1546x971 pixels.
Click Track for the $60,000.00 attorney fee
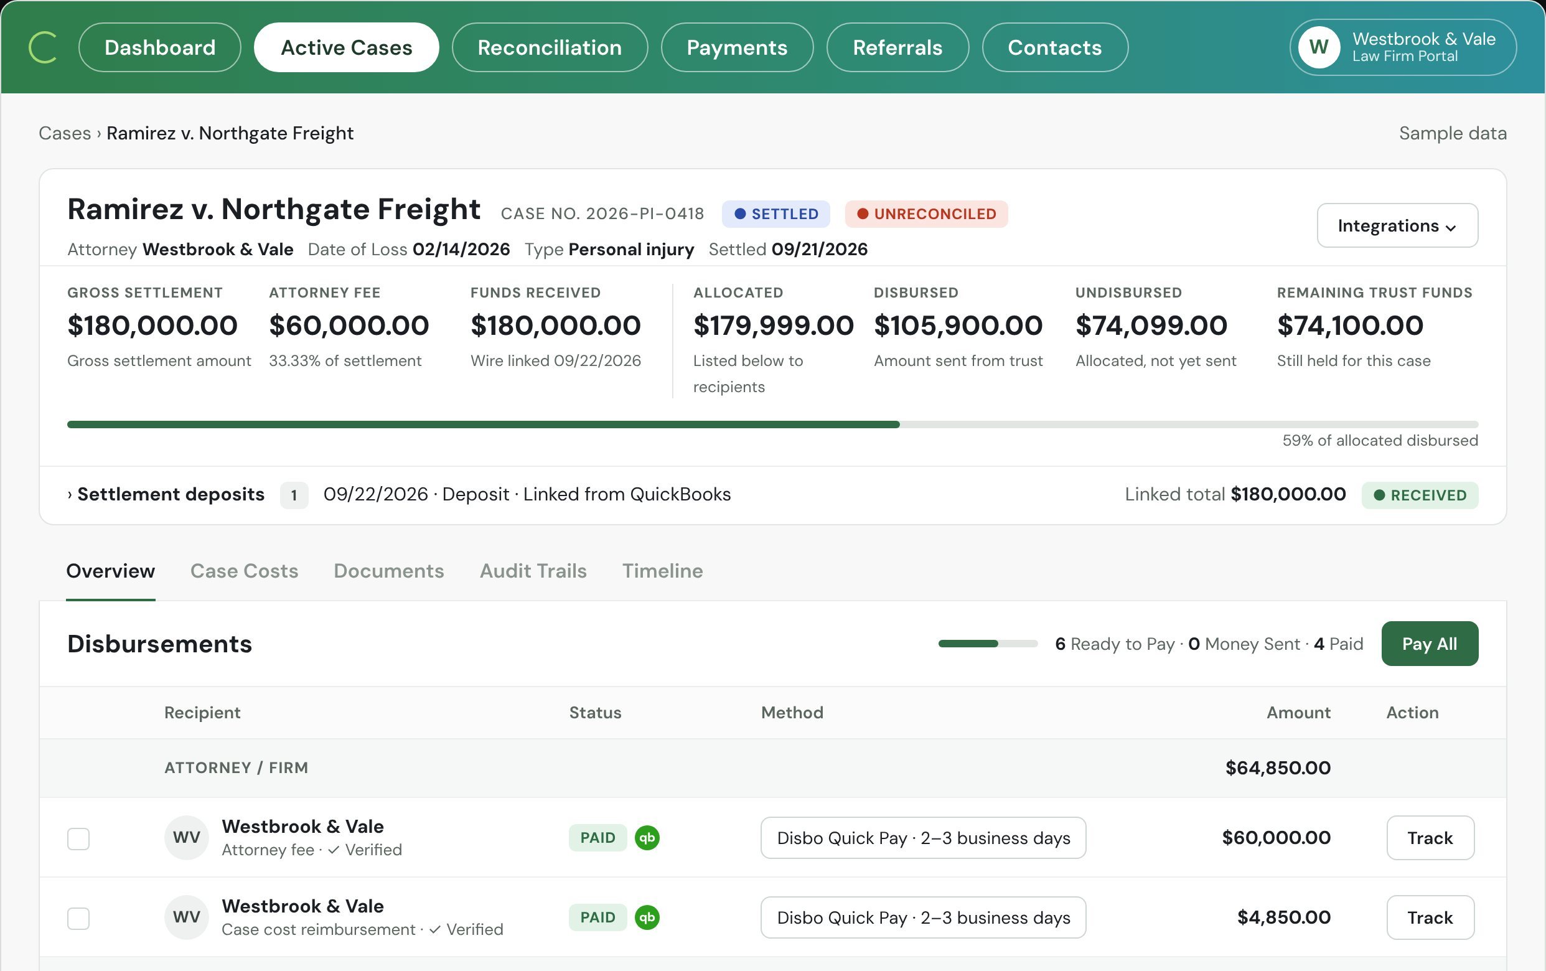click(1430, 837)
